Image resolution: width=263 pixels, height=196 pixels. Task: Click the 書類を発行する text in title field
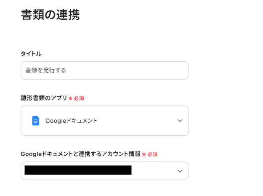[x=46, y=71]
